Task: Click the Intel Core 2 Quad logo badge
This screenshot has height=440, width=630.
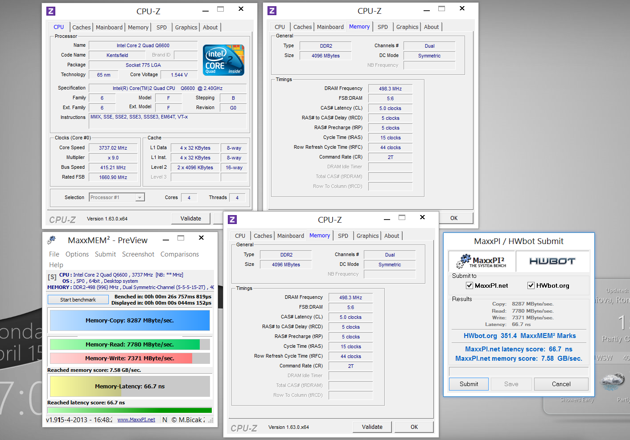Action: coord(223,60)
